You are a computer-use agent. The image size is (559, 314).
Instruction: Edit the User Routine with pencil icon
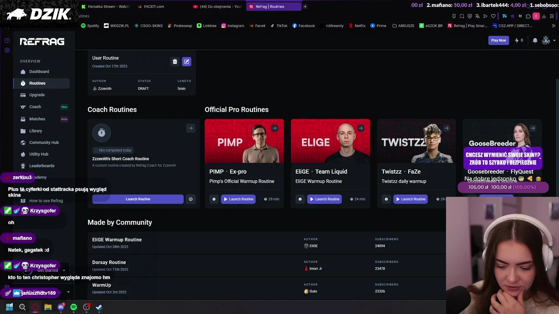(x=186, y=61)
